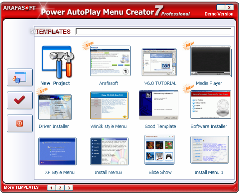Minimize the window with dash button
239x193 pixels.
coord(221,8)
